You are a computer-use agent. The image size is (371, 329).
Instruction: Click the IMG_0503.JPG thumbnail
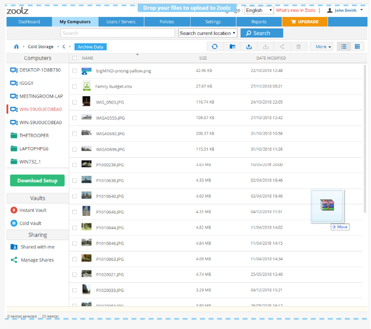pos(86,101)
